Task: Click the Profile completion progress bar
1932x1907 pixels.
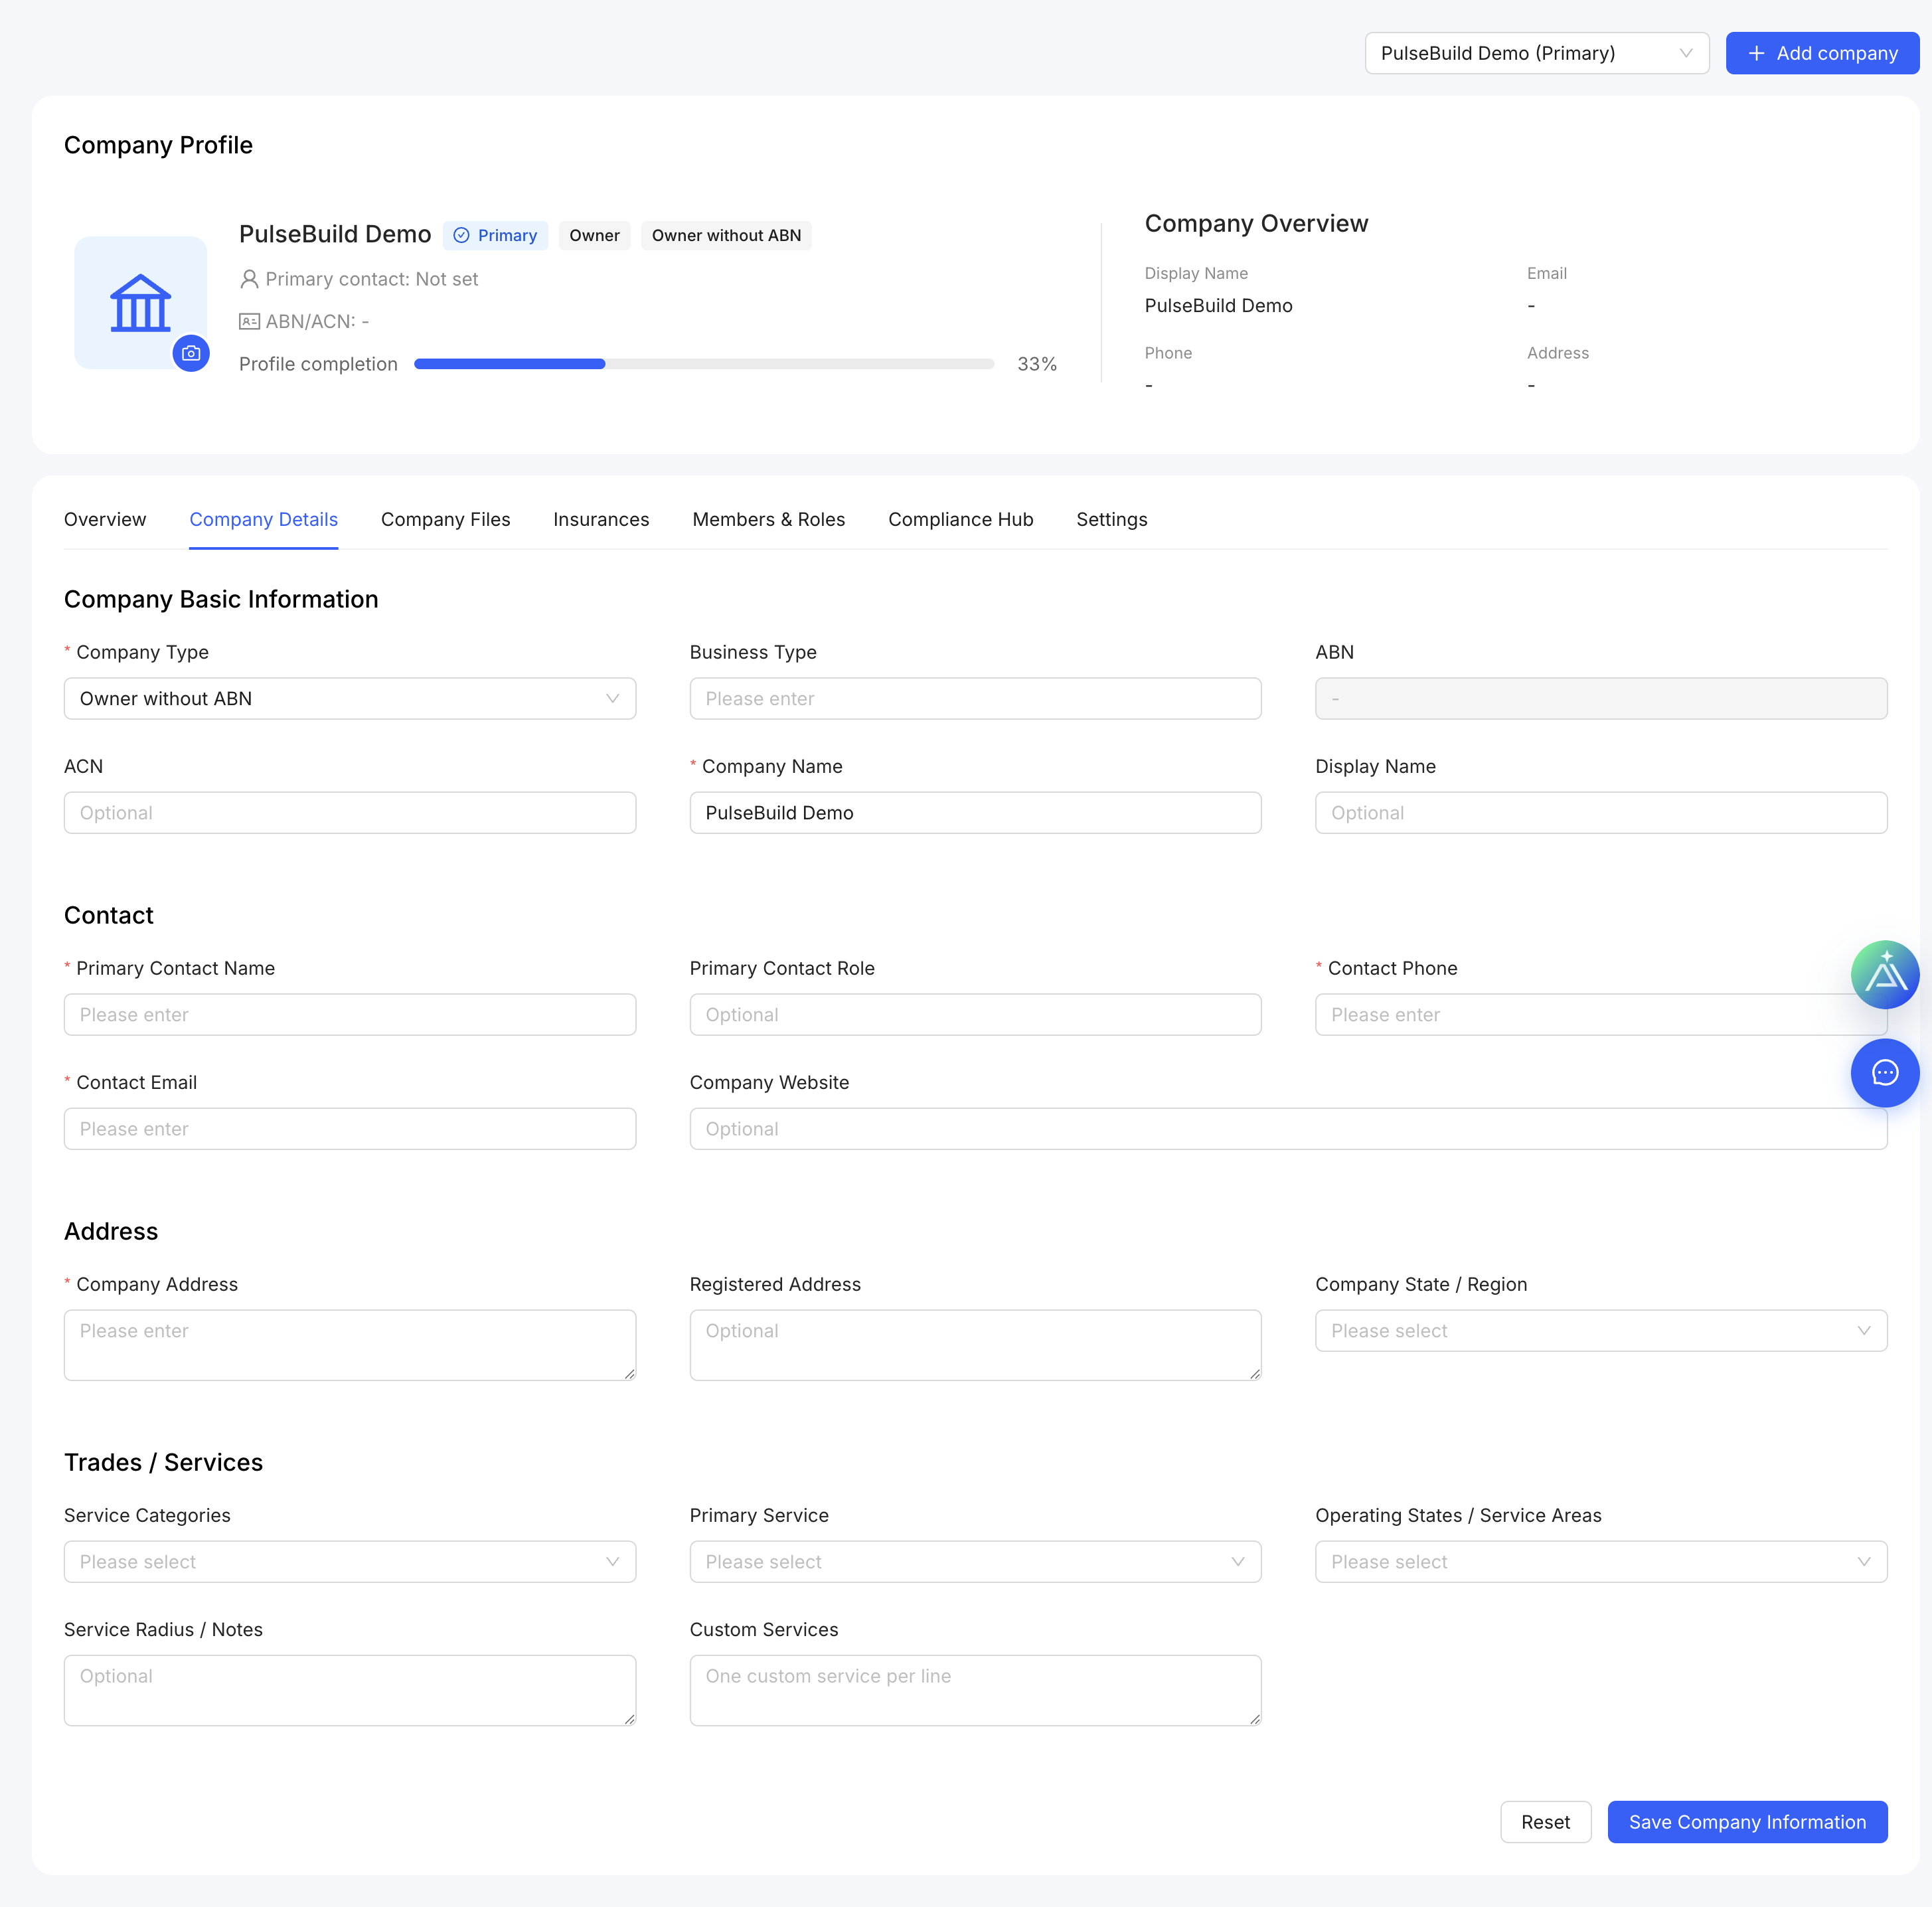Action: (704, 364)
